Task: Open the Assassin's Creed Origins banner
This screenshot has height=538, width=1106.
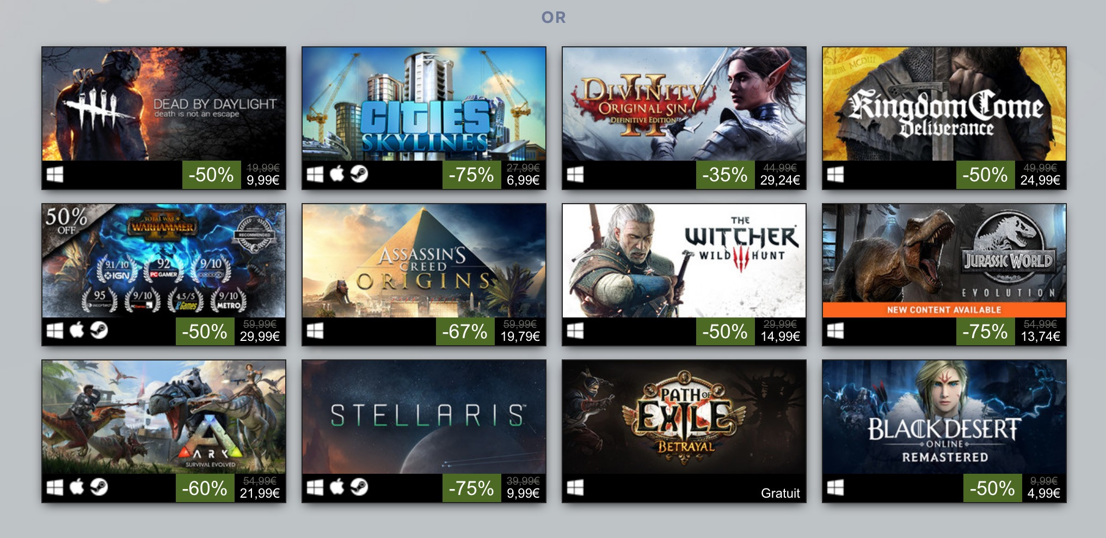Action: [424, 260]
